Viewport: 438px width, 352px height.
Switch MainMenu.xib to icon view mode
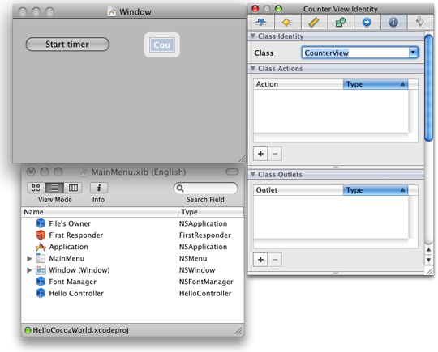click(36, 188)
